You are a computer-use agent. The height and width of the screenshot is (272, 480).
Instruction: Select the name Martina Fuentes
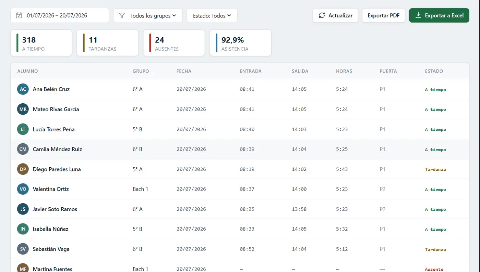(52, 269)
